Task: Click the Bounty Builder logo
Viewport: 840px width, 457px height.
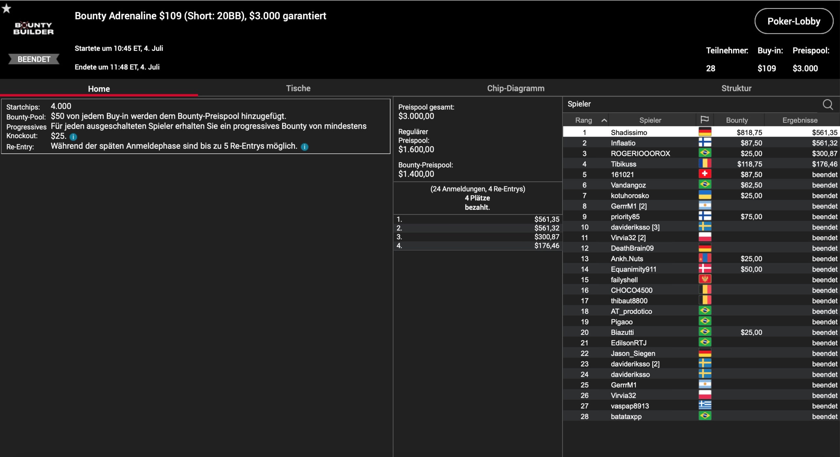Action: (x=33, y=29)
